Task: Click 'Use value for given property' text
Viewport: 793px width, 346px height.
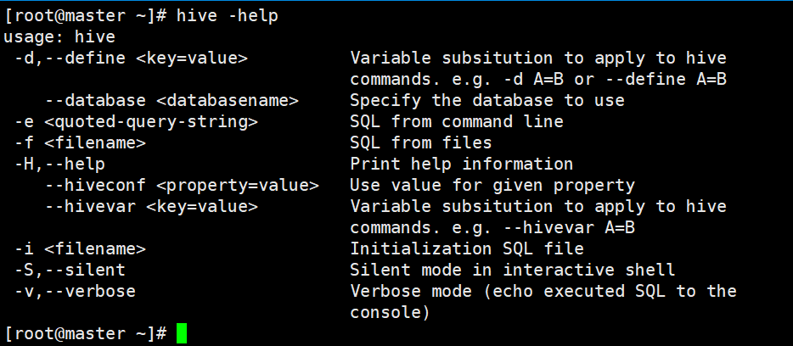Action: [x=492, y=185]
